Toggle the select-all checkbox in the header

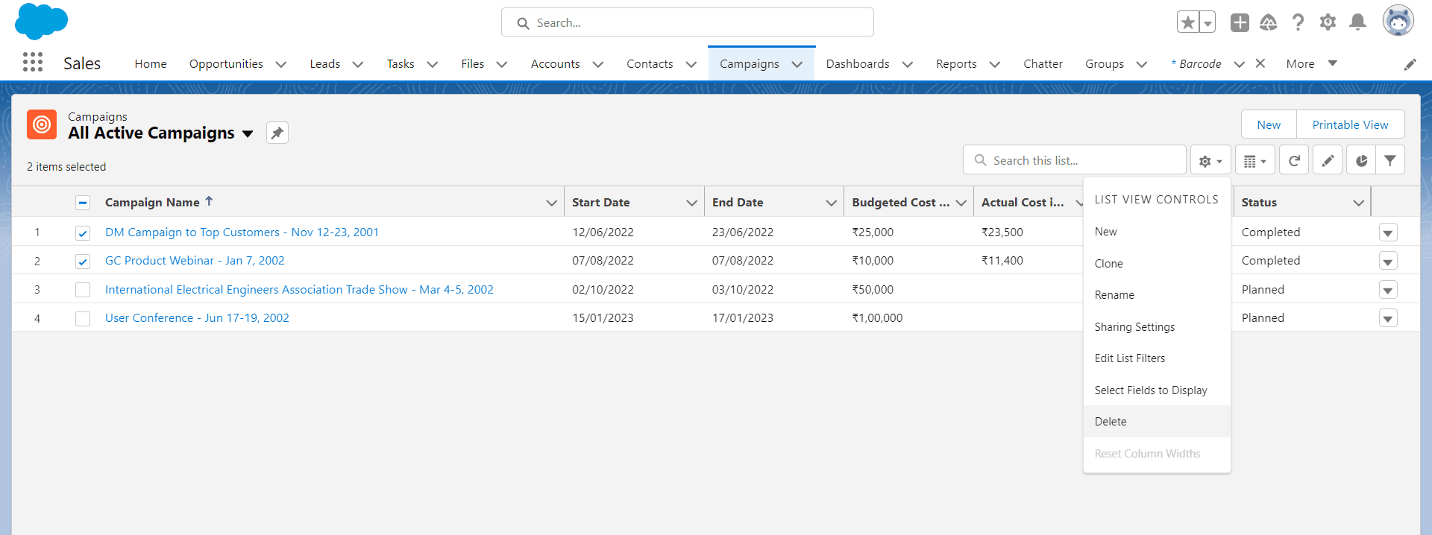pos(83,203)
